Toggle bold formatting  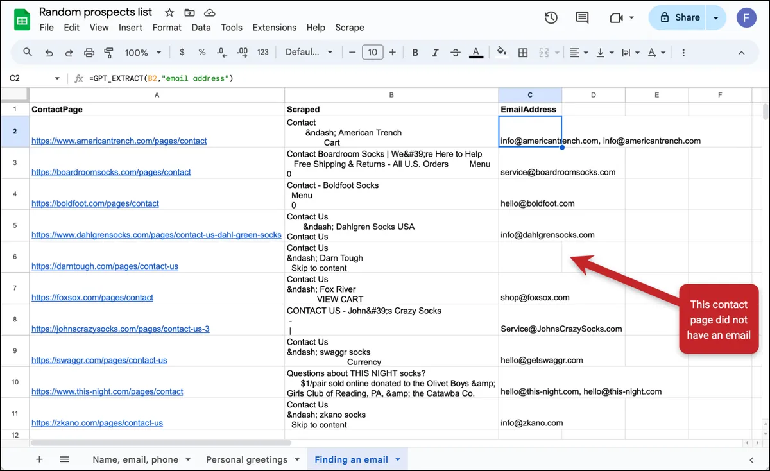pyautogui.click(x=415, y=53)
